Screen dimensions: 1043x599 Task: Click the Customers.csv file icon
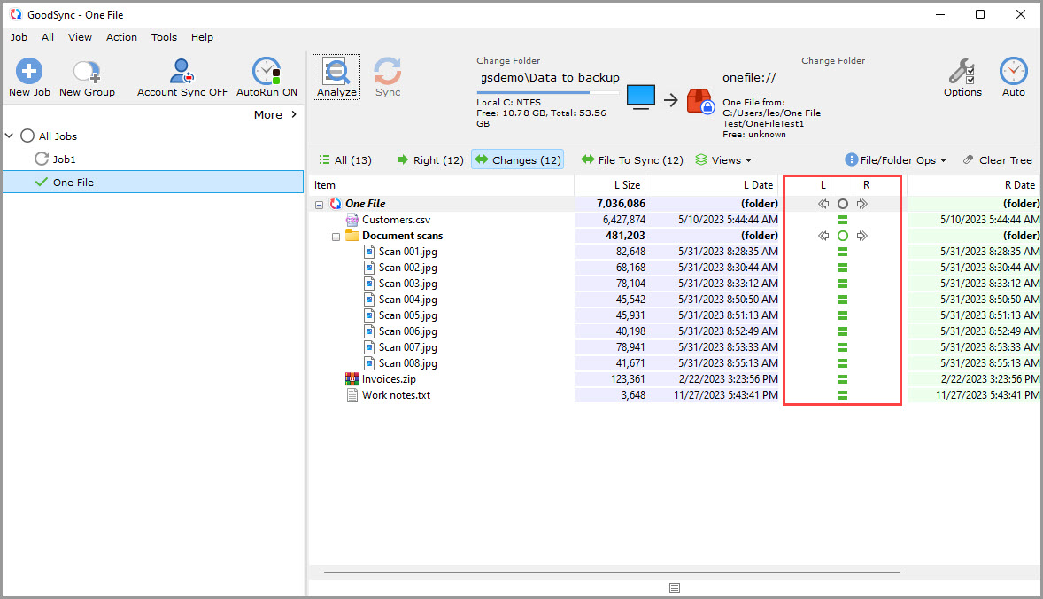click(x=352, y=220)
